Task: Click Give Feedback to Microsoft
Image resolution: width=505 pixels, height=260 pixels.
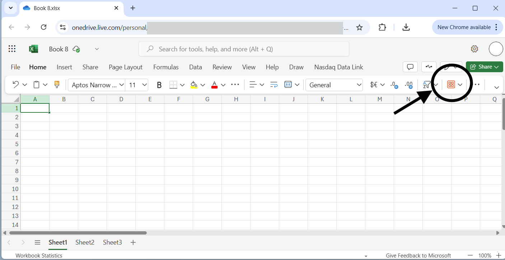Action: pos(419,255)
